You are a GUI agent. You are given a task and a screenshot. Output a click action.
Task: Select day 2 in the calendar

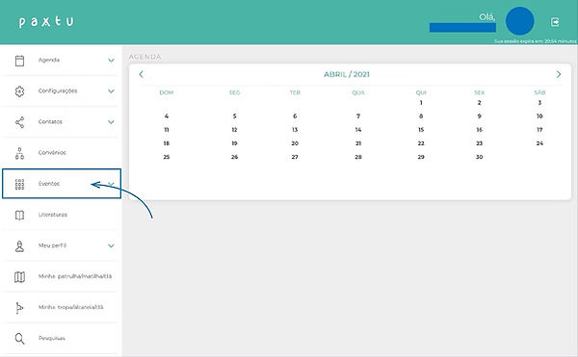click(x=479, y=103)
